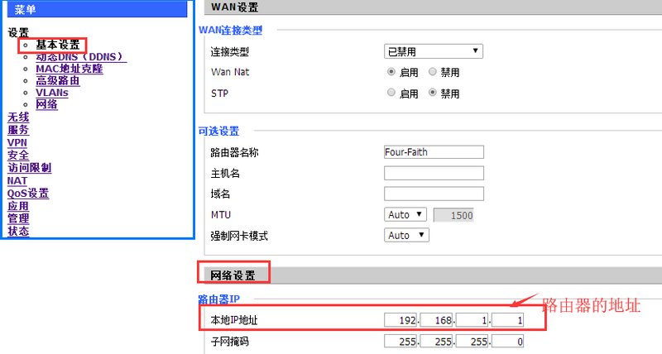Select STP 禁用 radio option
The height and width of the screenshot is (354, 662).
coord(433,93)
